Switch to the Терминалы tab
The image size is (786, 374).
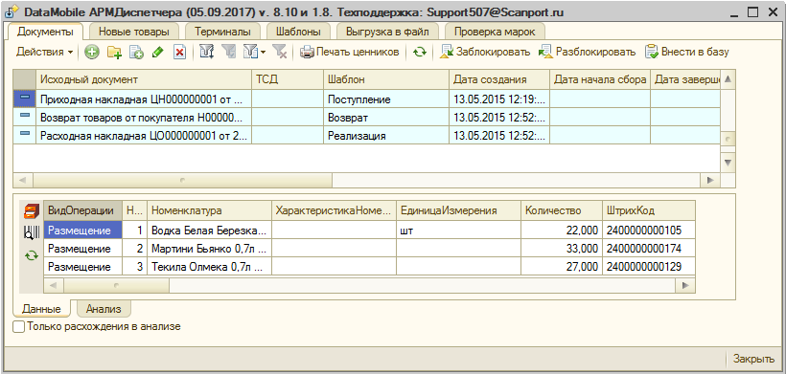(x=222, y=32)
